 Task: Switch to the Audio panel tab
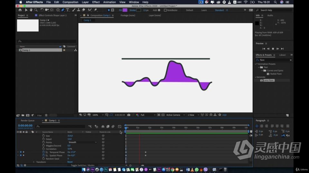coord(270,15)
